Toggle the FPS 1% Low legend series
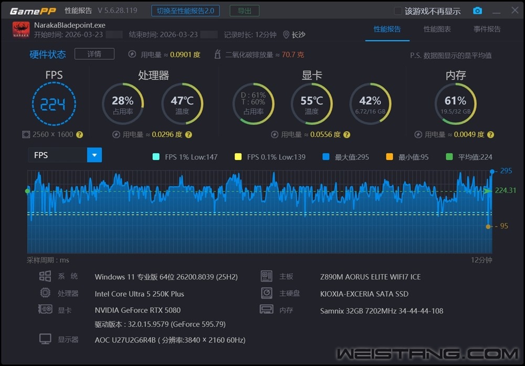525x366 pixels. tap(156, 157)
